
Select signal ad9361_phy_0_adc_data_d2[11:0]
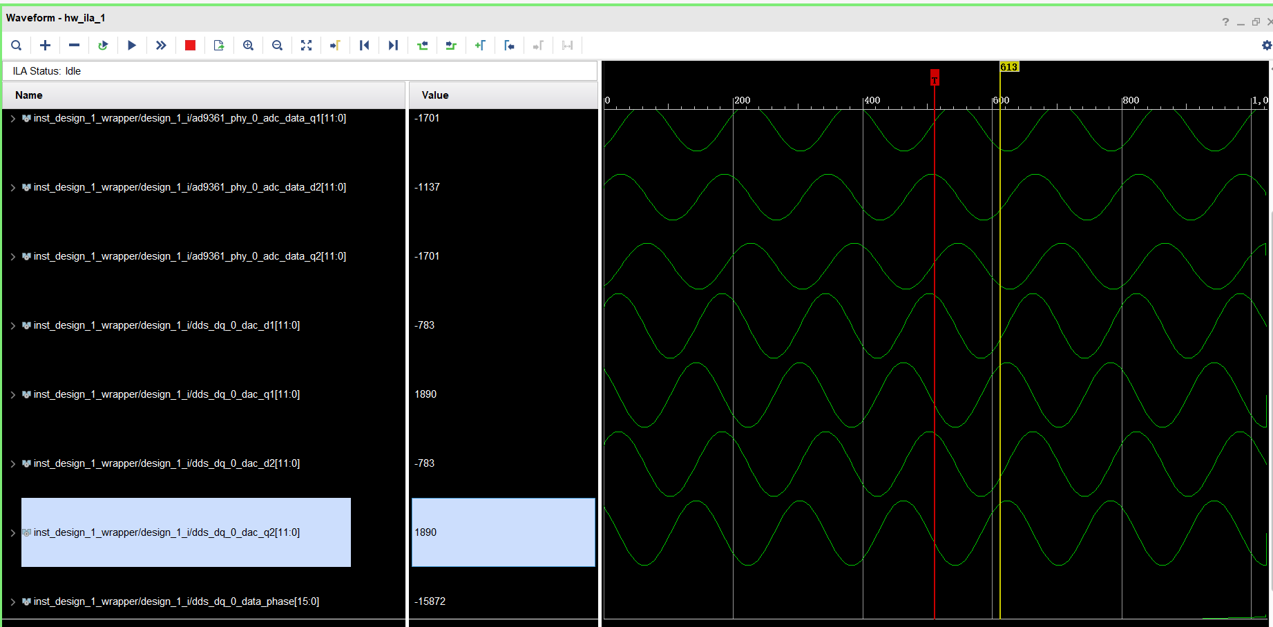tap(190, 187)
